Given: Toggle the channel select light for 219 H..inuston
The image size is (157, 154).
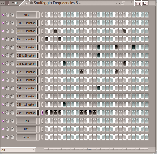Looking at the screenshot, I should 42,113.
